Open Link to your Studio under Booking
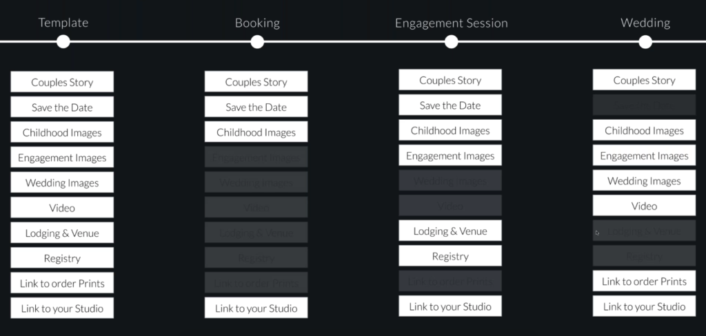The width and height of the screenshot is (706, 336). pos(256,308)
